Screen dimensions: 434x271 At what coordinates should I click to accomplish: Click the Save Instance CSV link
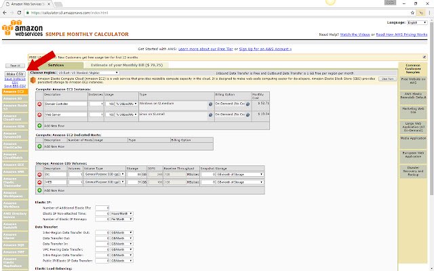(x=15, y=81)
